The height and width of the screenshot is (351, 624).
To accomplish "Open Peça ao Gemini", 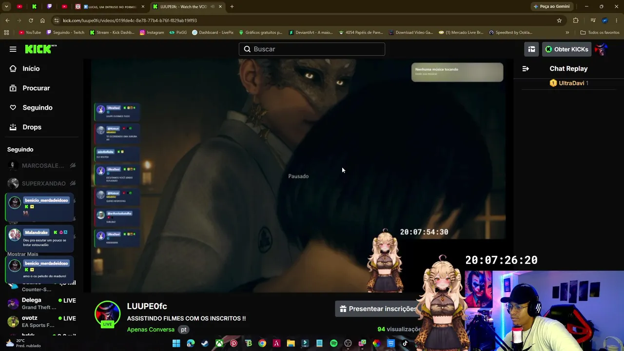I will coord(551,6).
